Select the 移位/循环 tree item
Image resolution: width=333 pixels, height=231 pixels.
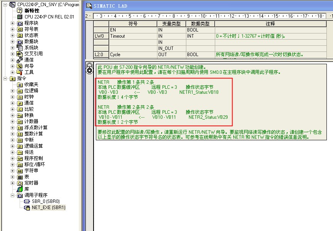coord(35,165)
